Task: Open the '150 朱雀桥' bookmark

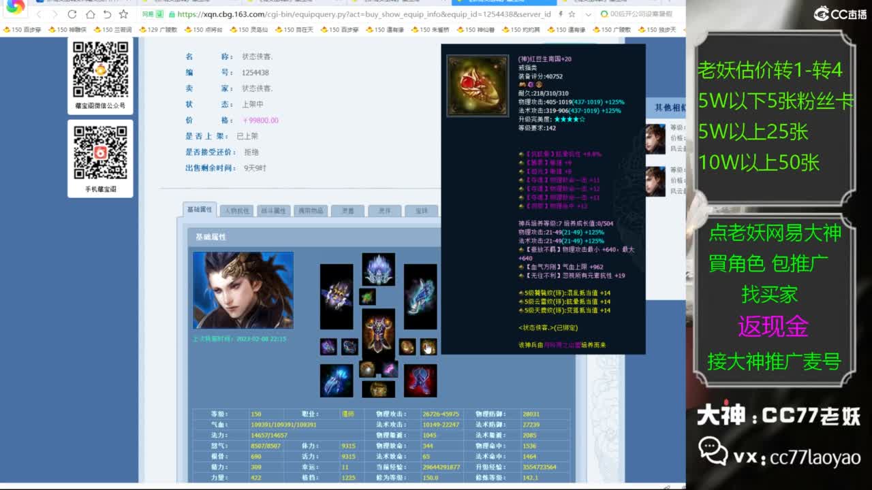Action: pos(431,30)
